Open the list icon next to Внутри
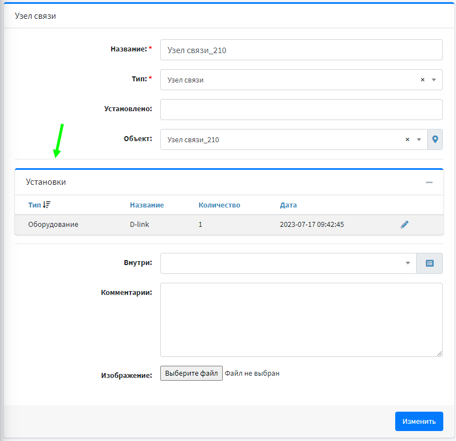 pos(429,263)
